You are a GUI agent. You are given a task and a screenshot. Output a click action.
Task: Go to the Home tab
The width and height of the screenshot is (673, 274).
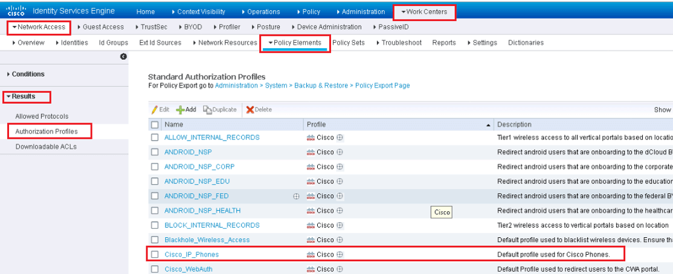point(146,11)
